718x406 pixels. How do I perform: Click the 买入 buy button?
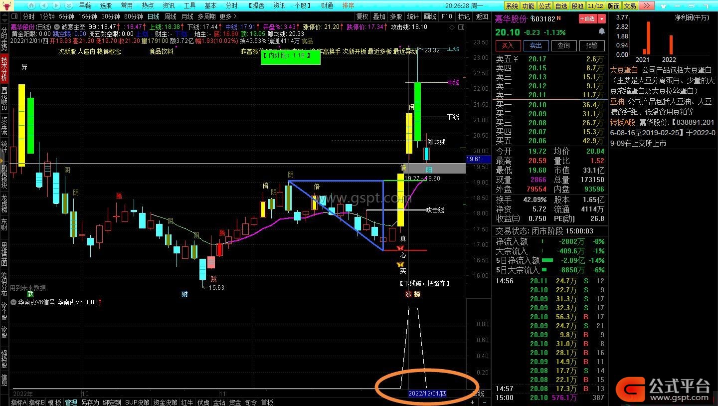tap(508, 45)
